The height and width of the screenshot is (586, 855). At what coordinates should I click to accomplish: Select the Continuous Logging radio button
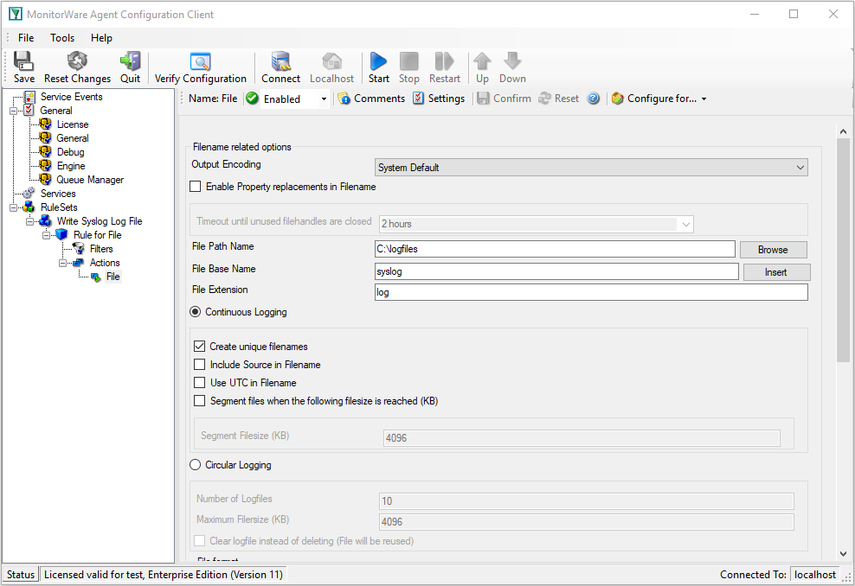pos(196,312)
